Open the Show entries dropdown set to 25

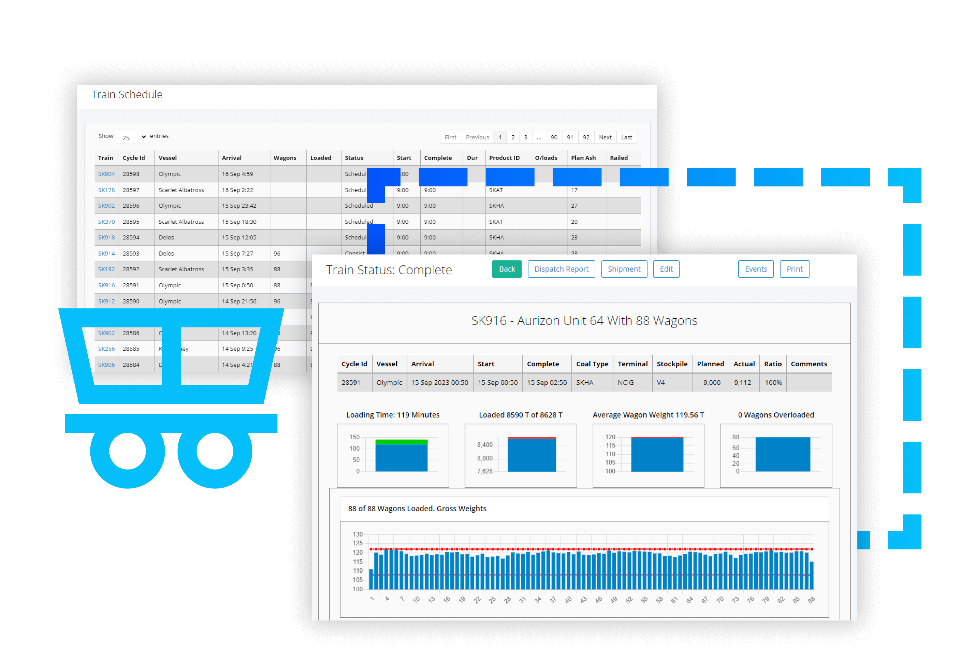click(131, 137)
